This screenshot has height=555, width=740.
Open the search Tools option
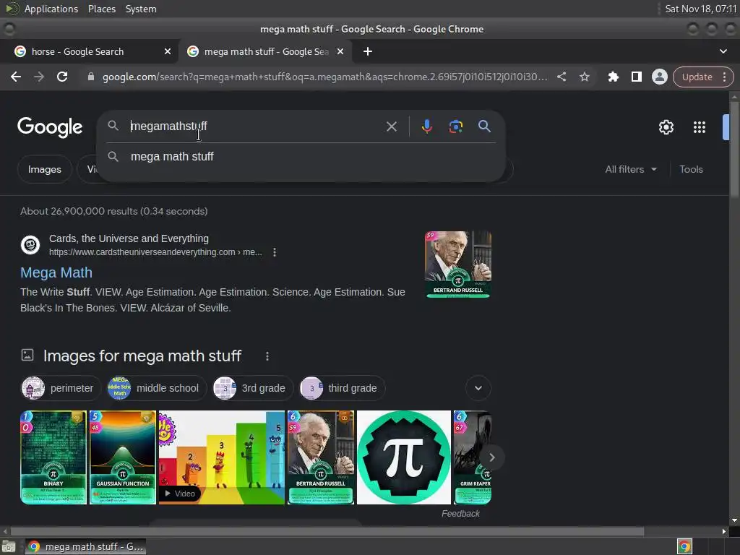pyautogui.click(x=691, y=169)
